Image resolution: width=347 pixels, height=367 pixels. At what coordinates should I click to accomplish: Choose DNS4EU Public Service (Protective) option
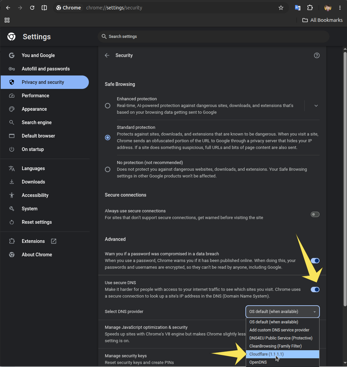pos(282,338)
